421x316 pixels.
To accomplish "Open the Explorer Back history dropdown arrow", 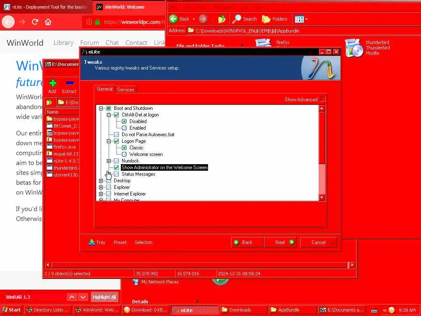I will tap(194, 19).
